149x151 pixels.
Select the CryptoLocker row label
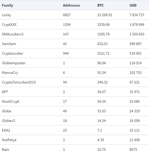[x=12, y=53]
